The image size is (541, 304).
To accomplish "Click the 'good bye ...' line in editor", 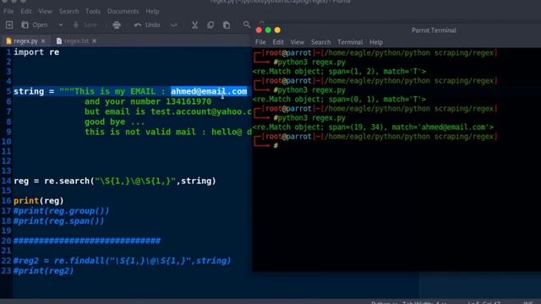I will (115, 122).
